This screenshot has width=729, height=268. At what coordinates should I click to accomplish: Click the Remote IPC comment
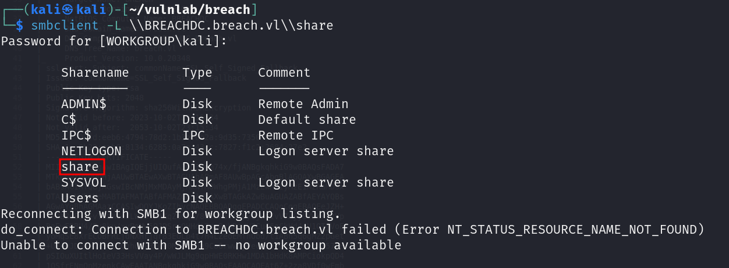pyautogui.click(x=296, y=135)
